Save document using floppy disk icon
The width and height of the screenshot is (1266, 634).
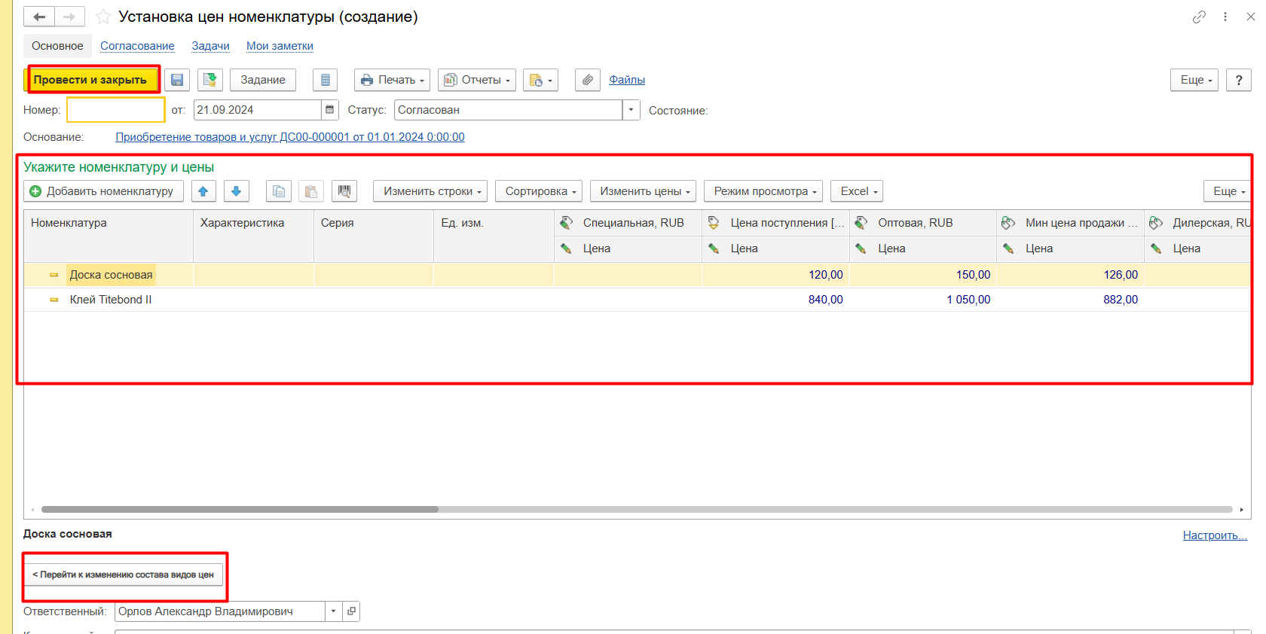pos(177,80)
